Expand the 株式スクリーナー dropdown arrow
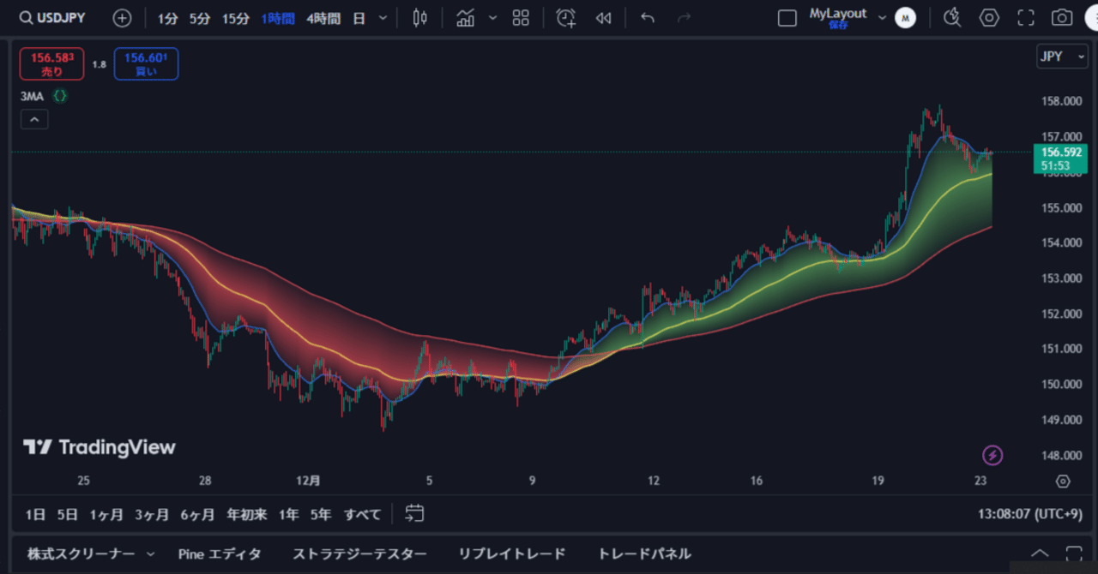 click(x=151, y=554)
